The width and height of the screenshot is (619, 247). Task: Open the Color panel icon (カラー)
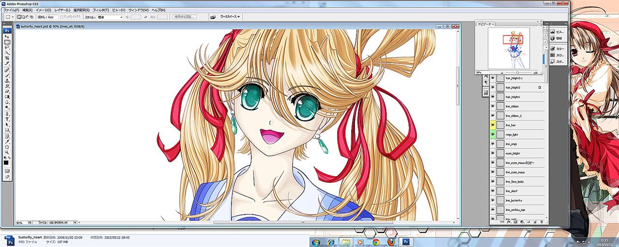(x=557, y=49)
